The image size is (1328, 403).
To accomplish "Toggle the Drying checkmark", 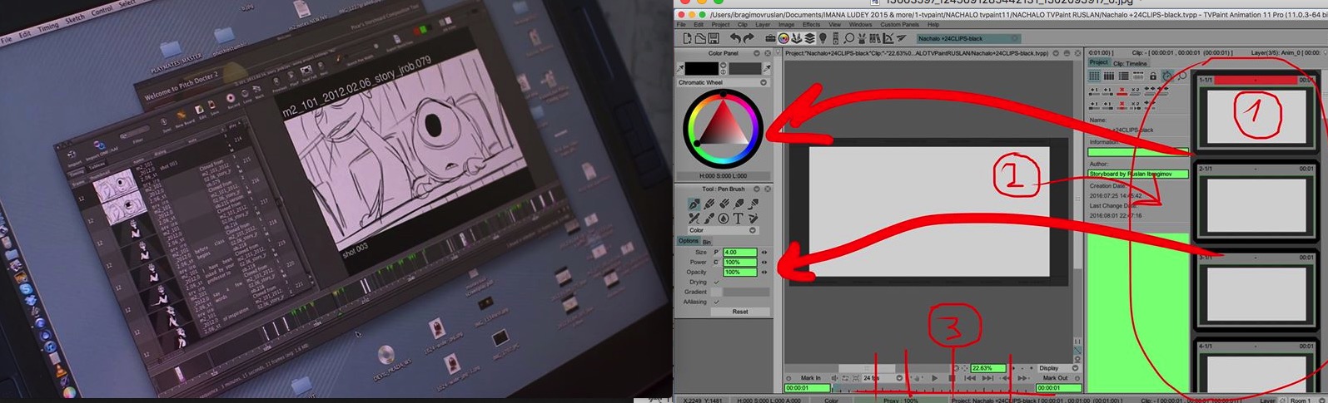I will (x=716, y=282).
